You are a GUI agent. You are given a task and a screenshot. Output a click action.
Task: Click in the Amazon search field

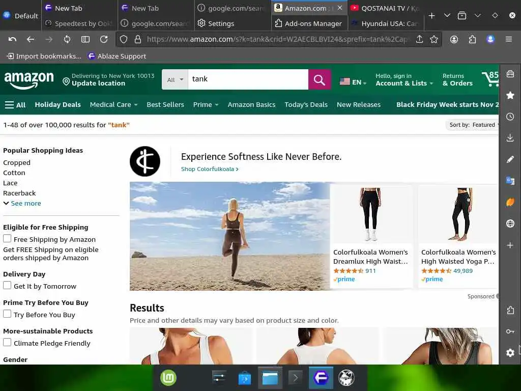(248, 79)
